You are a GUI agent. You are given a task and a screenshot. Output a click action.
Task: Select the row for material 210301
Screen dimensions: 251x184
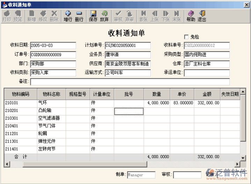21,118
